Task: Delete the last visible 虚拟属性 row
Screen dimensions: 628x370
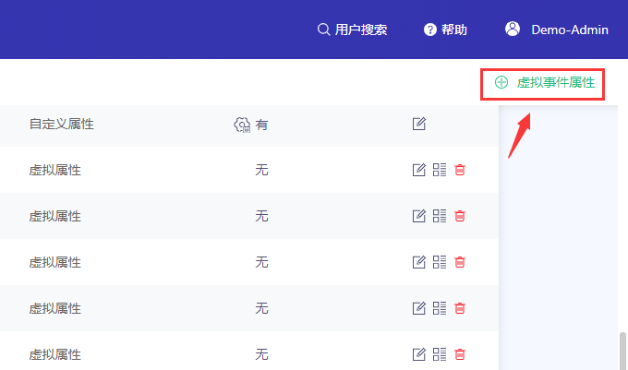Action: pyautogui.click(x=460, y=354)
